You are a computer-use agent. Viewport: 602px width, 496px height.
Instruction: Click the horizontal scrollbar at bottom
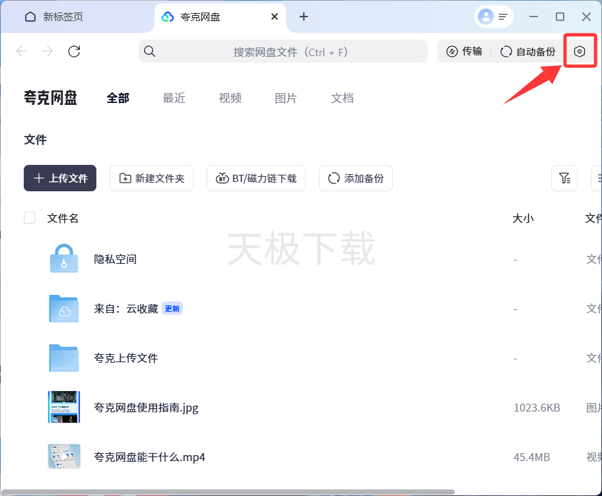(x=228, y=491)
